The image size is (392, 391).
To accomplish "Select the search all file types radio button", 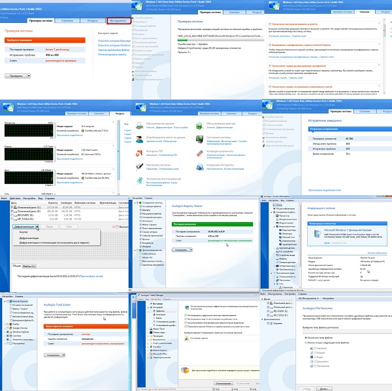I will tap(306, 337).
